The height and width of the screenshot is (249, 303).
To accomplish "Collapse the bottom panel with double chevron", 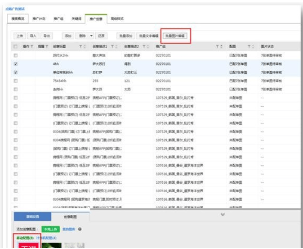I will [x=222, y=215].
